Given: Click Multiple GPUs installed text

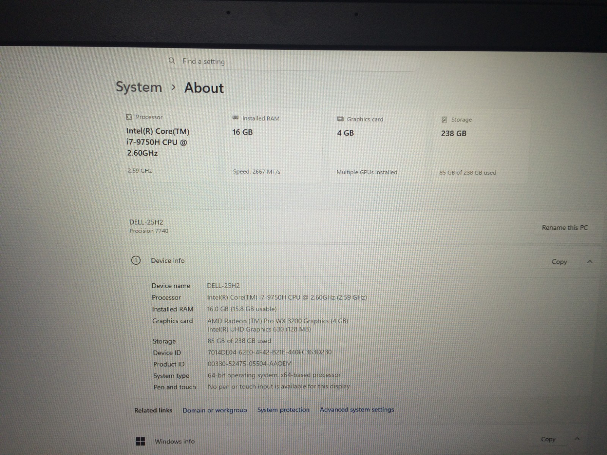Looking at the screenshot, I should 367,172.
